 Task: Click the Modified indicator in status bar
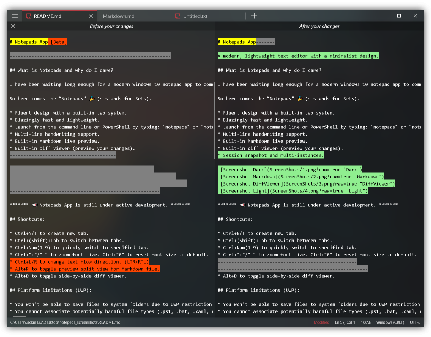tap(322, 322)
